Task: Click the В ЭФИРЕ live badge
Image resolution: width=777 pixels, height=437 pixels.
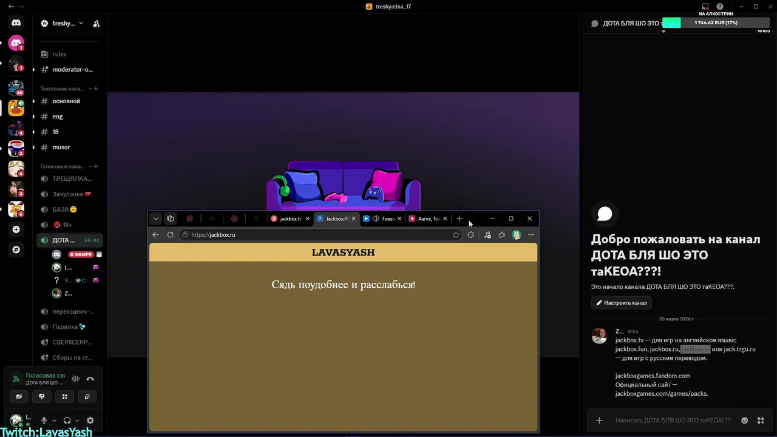Action: [x=81, y=255]
